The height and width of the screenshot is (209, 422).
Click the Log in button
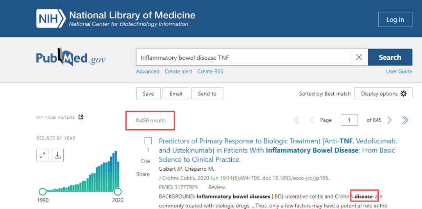point(395,20)
